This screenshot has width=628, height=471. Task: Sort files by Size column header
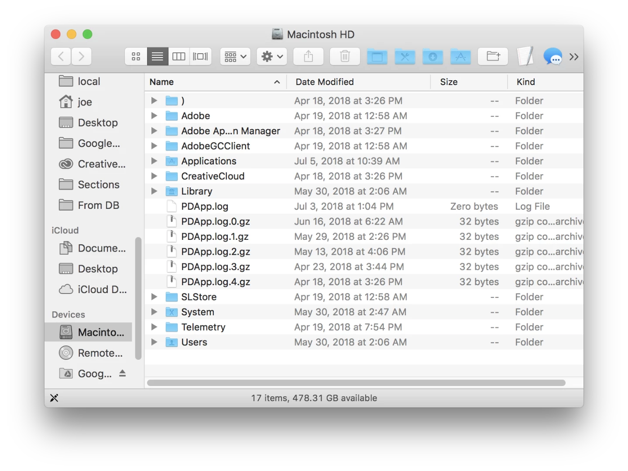[469, 82]
